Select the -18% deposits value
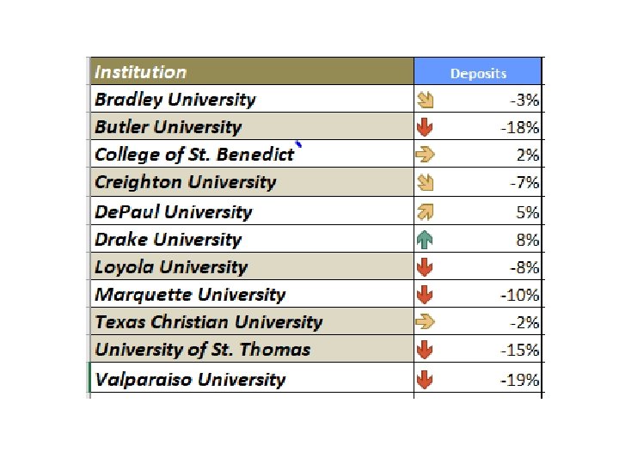Viewport: 619px width, 464px height. [522, 127]
